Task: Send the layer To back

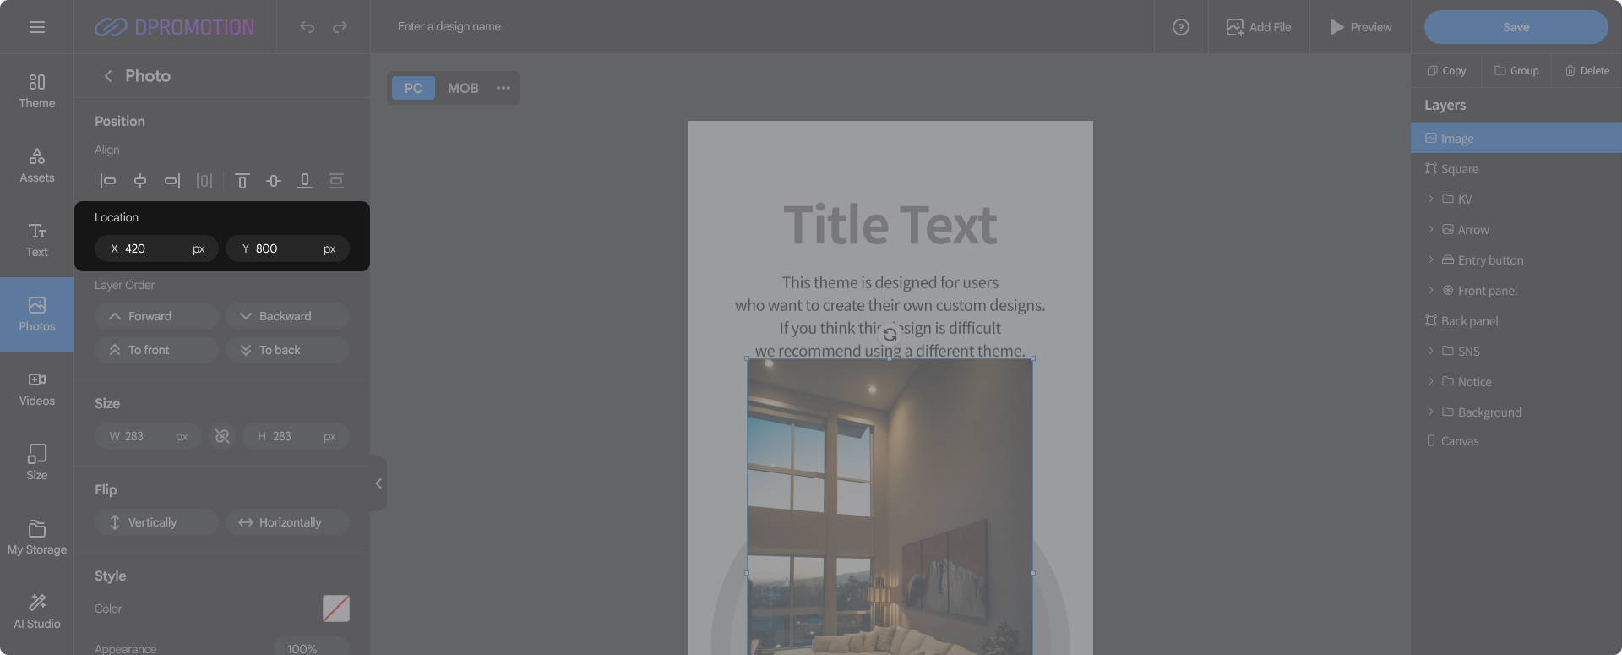Action: click(287, 350)
